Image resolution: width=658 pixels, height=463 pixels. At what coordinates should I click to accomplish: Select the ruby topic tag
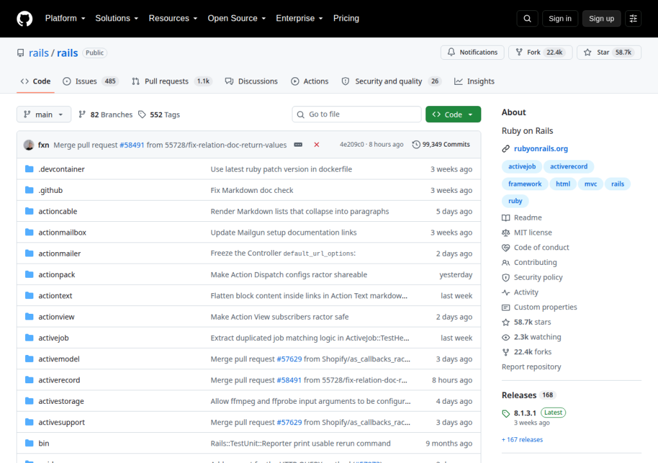click(515, 201)
